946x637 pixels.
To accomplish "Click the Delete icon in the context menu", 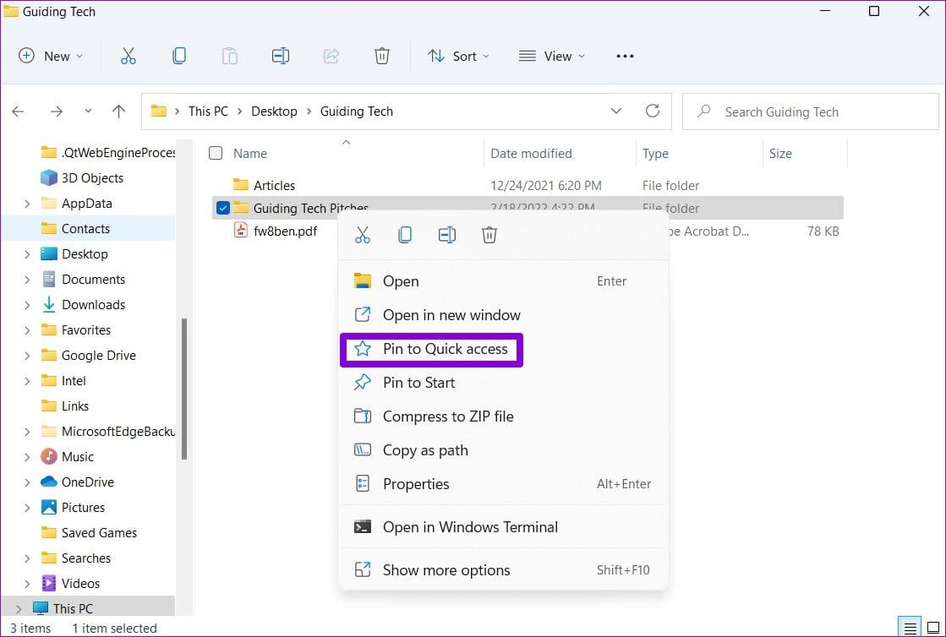I will [489, 235].
